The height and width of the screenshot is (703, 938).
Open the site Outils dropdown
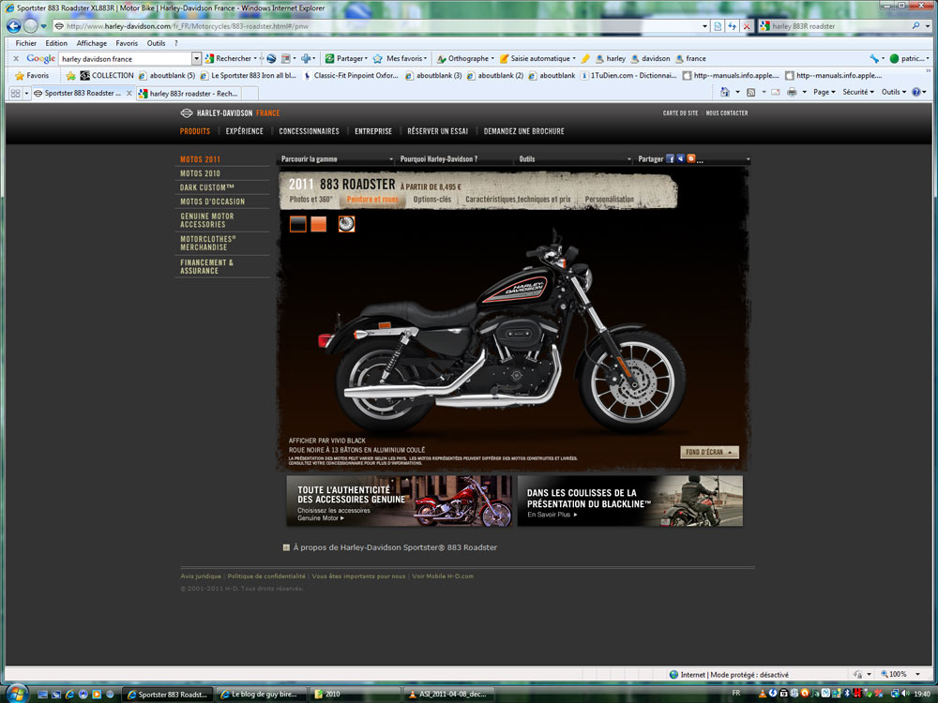pos(575,159)
